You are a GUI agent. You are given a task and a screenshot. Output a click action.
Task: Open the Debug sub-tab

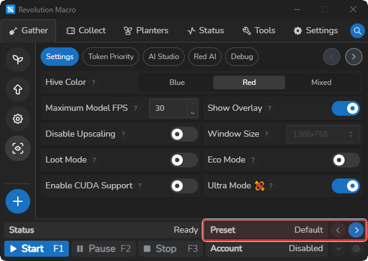point(242,57)
